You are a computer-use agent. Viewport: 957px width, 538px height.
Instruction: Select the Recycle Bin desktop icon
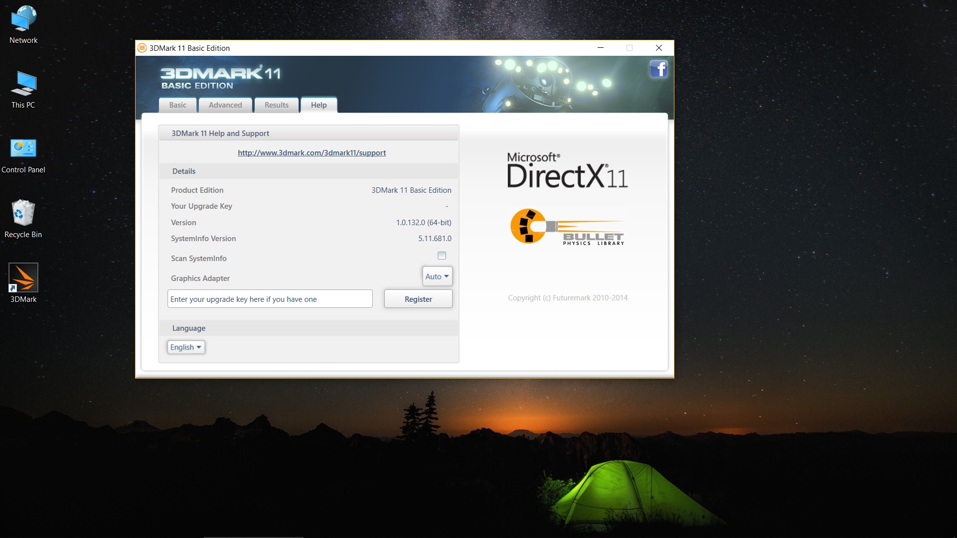tap(23, 219)
